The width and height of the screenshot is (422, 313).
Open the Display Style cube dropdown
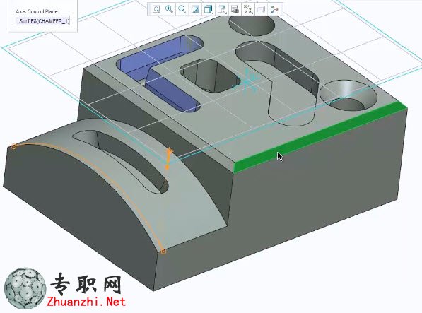209,9
